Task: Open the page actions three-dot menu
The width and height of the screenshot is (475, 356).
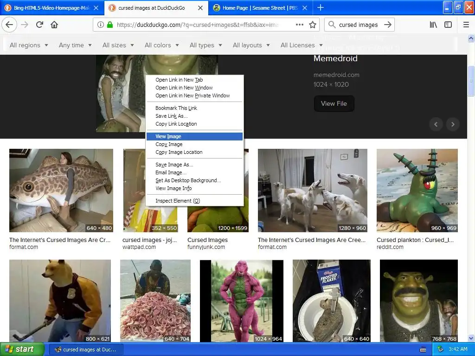Action: point(299,25)
